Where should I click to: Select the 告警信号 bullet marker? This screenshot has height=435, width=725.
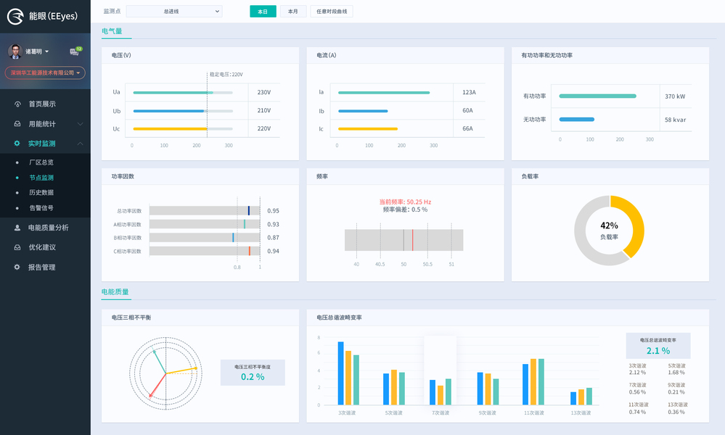(17, 208)
